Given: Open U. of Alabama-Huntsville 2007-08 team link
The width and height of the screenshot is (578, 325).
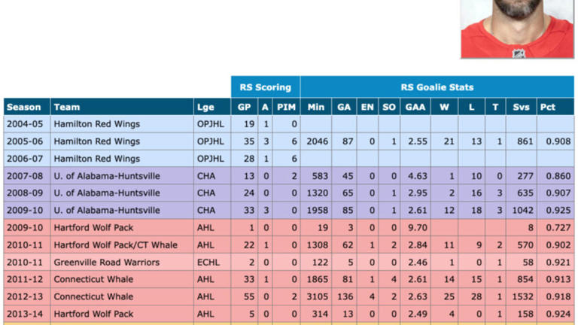Looking at the screenshot, I should click(107, 176).
